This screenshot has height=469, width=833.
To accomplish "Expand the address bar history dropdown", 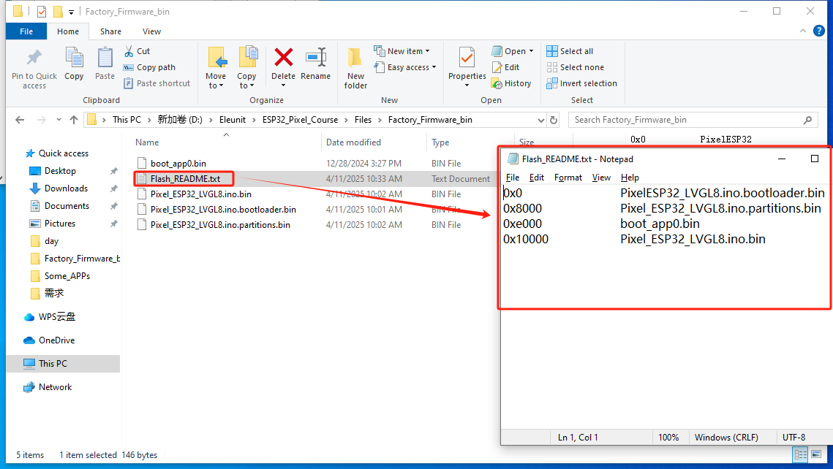I will pyautogui.click(x=540, y=120).
